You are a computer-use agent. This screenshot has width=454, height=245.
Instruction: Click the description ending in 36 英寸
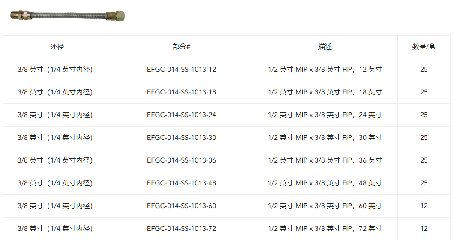(325, 160)
